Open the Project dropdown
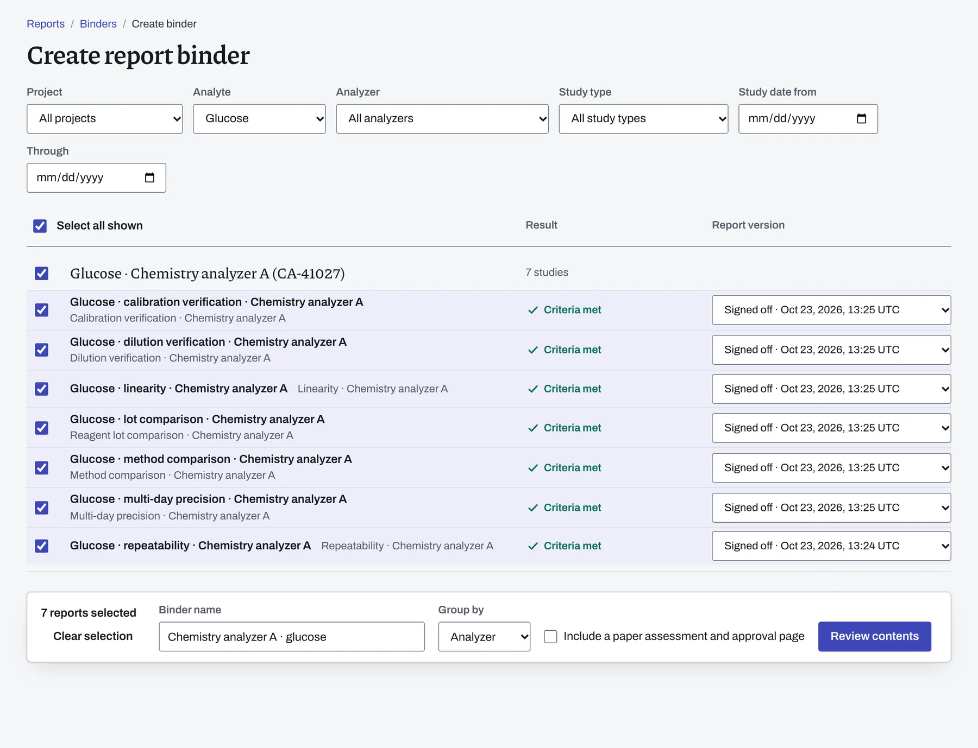Screen dimensions: 978x748 [105, 119]
